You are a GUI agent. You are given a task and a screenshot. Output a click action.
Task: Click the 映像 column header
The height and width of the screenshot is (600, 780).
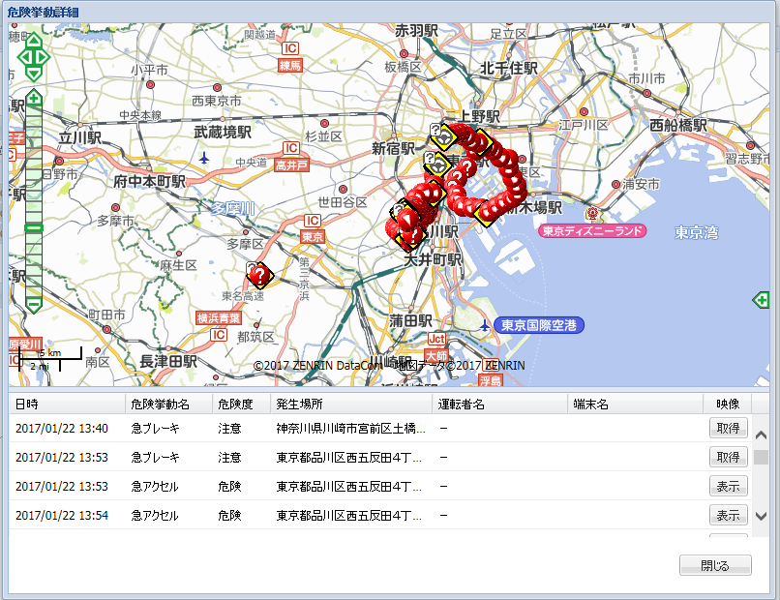(x=728, y=404)
